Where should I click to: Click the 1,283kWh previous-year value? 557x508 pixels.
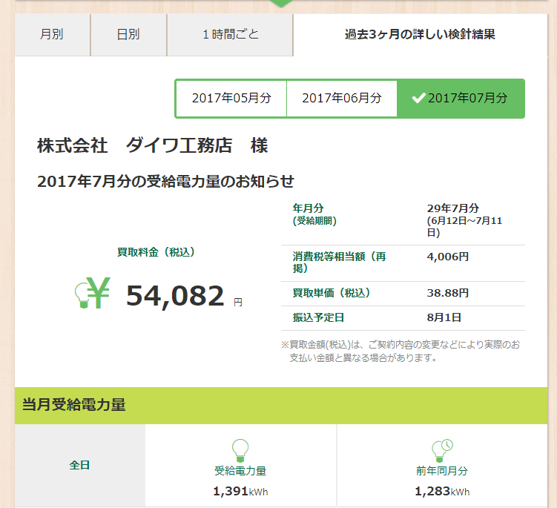click(442, 491)
